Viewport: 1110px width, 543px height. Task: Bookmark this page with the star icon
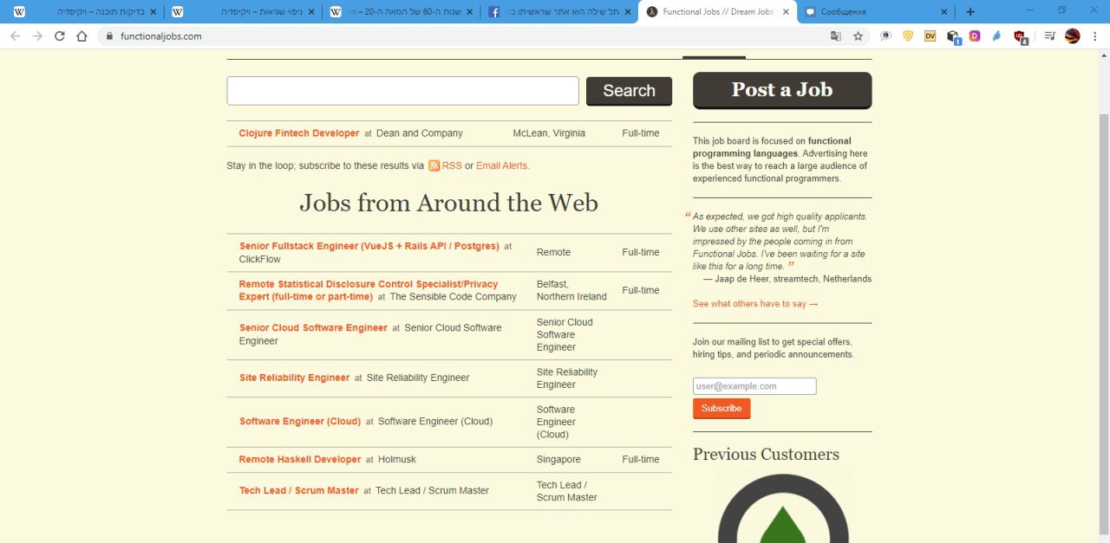point(859,36)
